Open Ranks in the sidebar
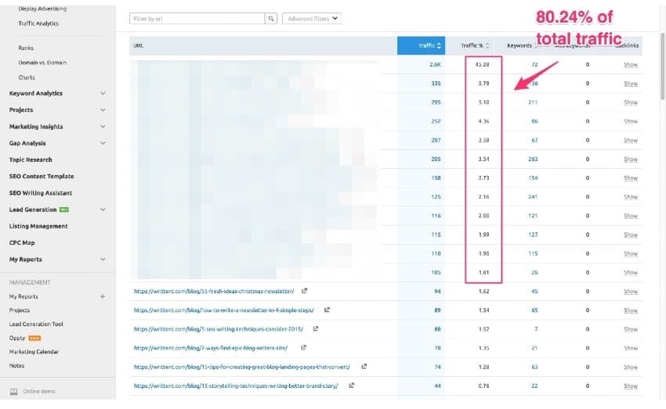666x409 pixels. (x=26, y=48)
